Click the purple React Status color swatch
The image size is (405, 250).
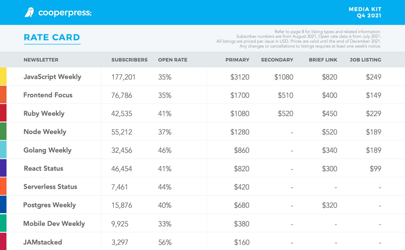[3, 168]
